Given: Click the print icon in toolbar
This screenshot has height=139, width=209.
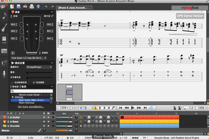Looking at the screenshot, I should (32, 6).
